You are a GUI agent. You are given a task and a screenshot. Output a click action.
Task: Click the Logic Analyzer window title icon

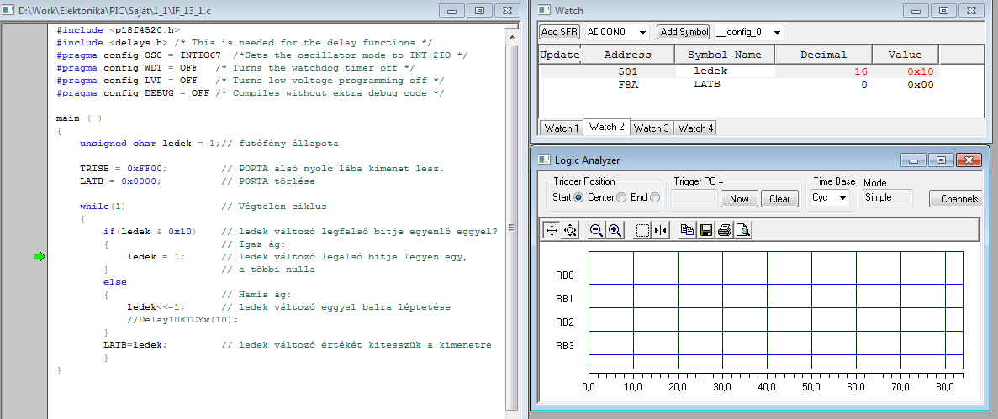pyautogui.click(x=544, y=160)
